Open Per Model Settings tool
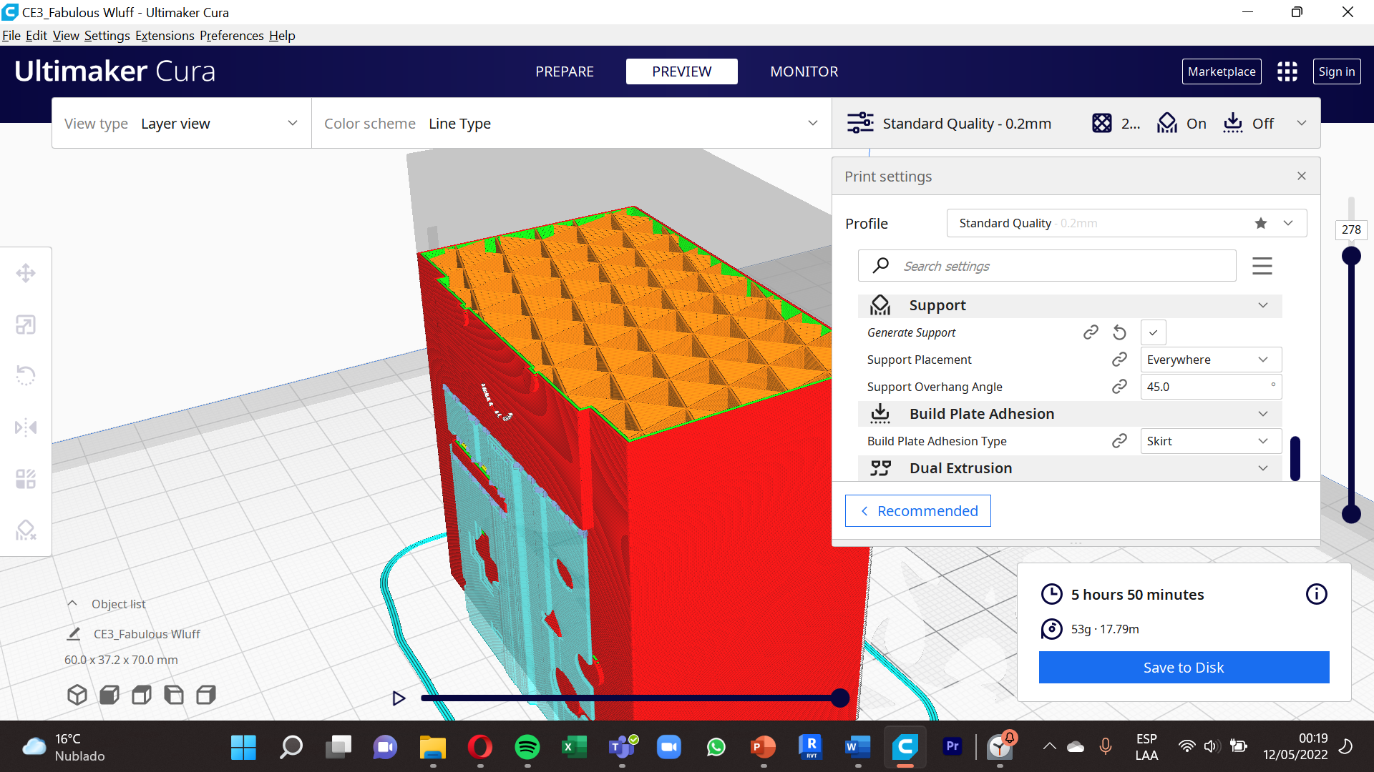 [26, 479]
